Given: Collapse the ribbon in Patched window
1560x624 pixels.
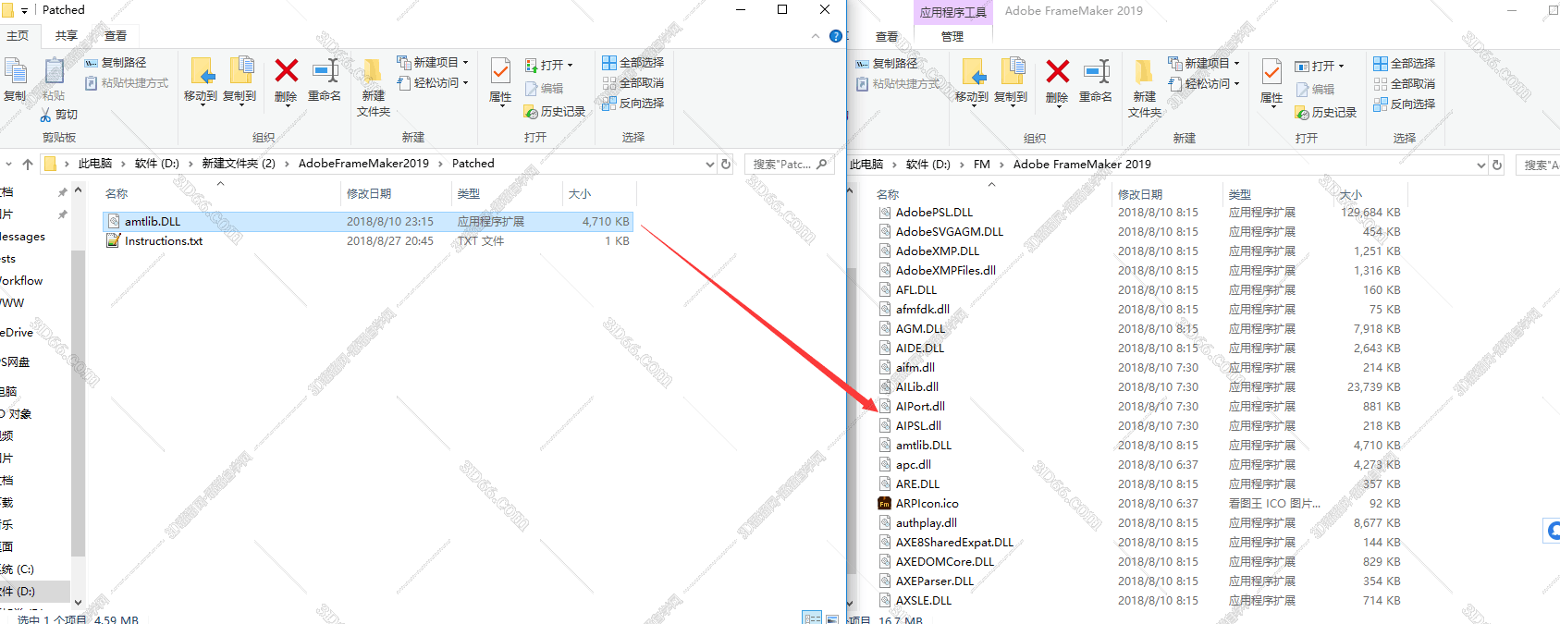Looking at the screenshot, I should [816, 36].
